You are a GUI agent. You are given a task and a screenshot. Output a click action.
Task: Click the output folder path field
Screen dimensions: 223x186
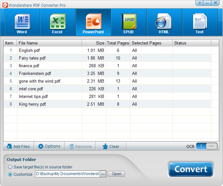coord(67,174)
